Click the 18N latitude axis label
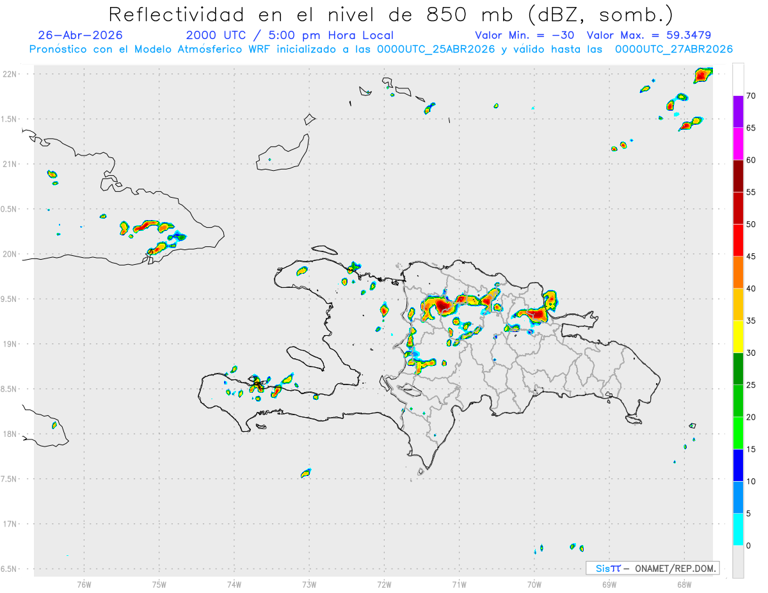Viewport: 768px width, 593px height. [x=10, y=434]
